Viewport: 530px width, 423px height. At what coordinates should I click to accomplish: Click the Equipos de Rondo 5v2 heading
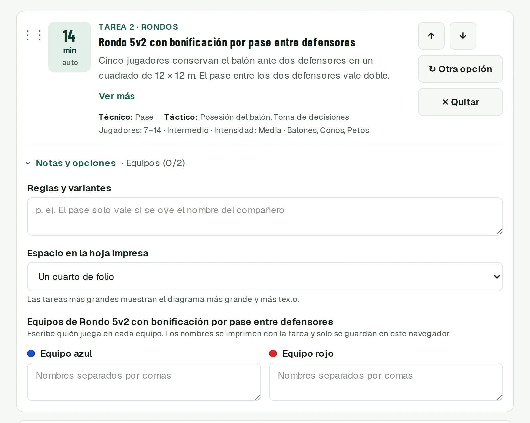tap(180, 322)
